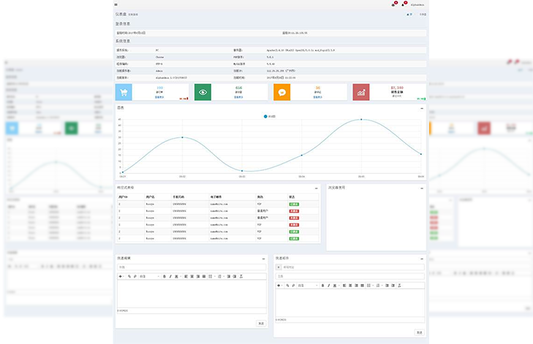The image size is (533, 344).
Task: Click the highest data point on chart
Action: tap(360, 119)
